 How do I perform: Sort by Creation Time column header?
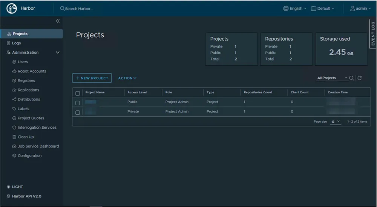point(337,92)
